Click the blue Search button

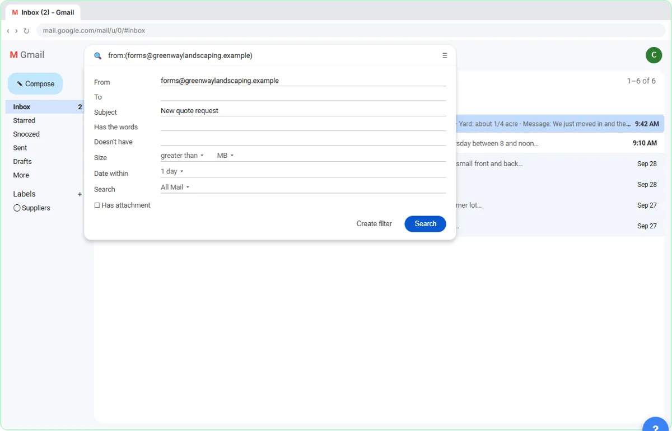coord(425,224)
